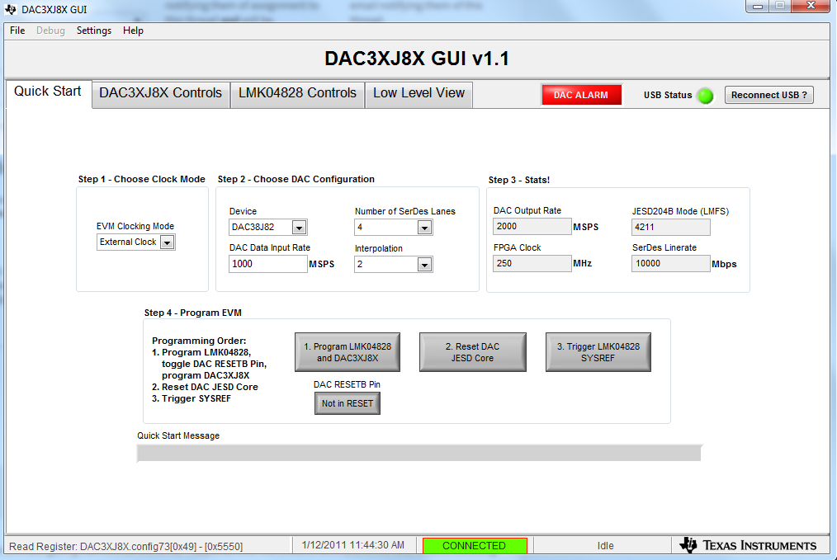Click the green CONNECTED status indicator
This screenshot has height=560, width=837.
click(475, 546)
